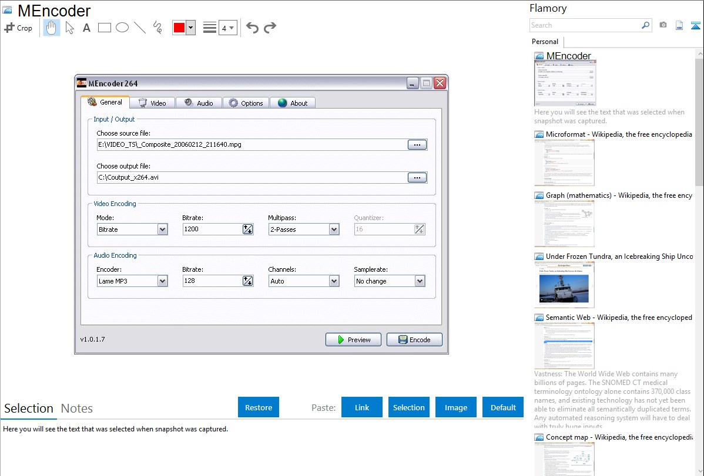Click the Flamory Search field
The image size is (704, 476).
click(585, 25)
